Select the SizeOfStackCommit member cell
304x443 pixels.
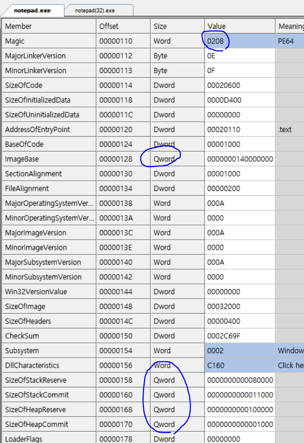coord(49,395)
